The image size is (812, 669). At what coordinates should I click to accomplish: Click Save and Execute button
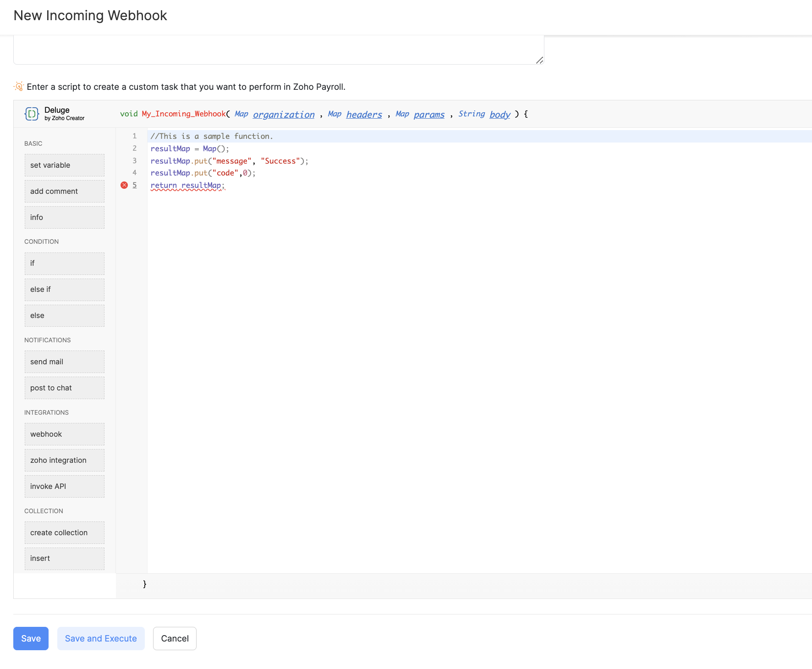(101, 638)
